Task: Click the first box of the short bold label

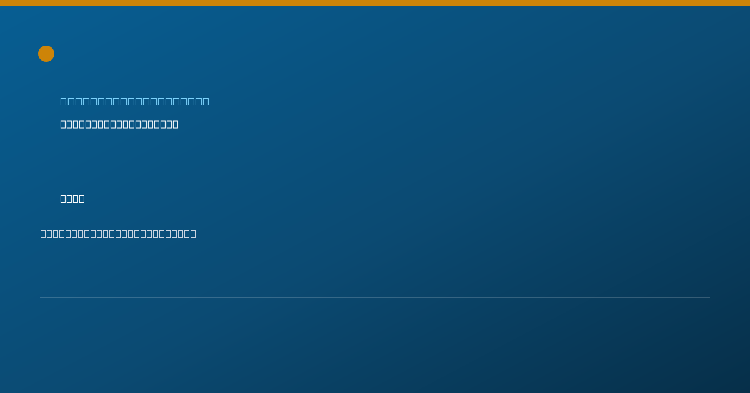Action: pyautogui.click(x=63, y=198)
